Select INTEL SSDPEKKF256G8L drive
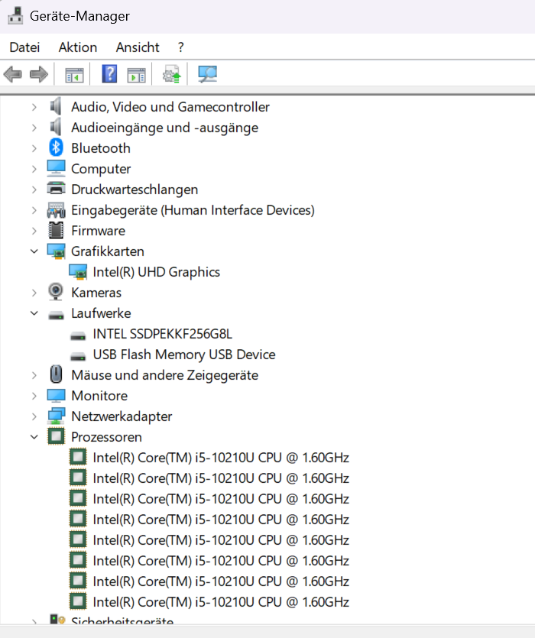This screenshot has width=535, height=638. coord(163,334)
